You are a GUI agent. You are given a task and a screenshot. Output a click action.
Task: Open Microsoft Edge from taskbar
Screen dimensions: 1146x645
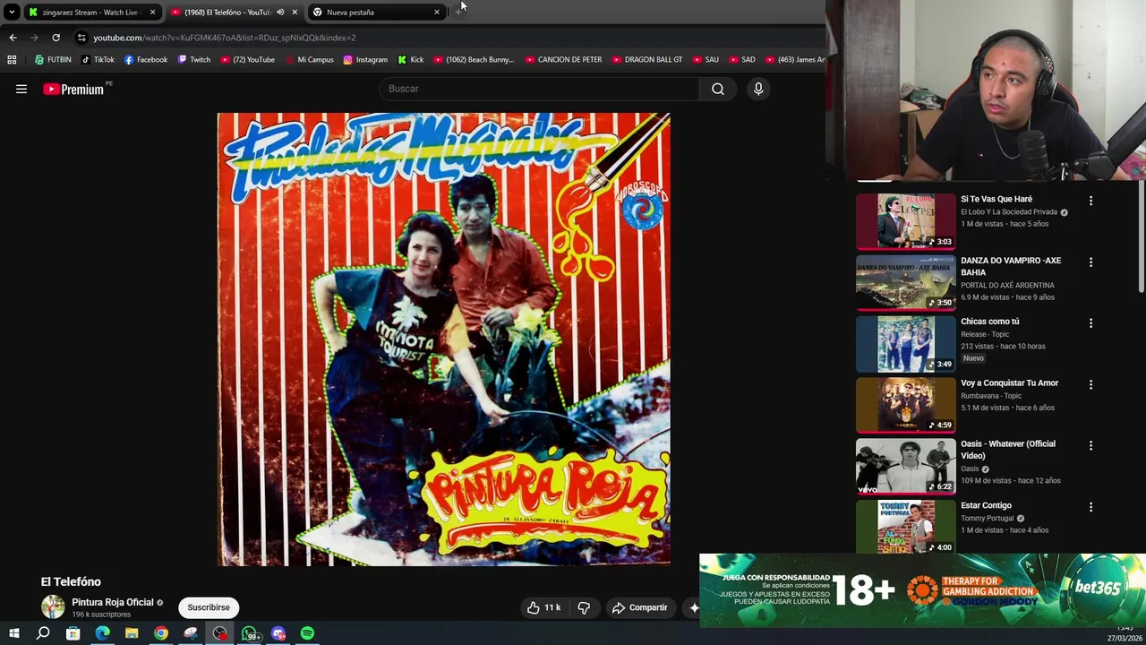click(102, 633)
